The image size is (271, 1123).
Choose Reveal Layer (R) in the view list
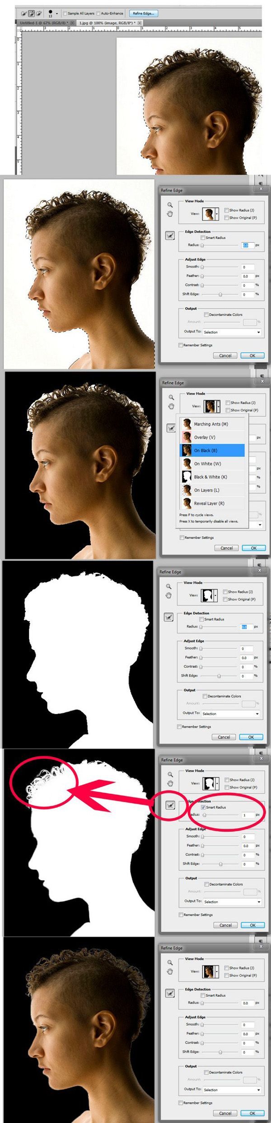click(x=212, y=503)
